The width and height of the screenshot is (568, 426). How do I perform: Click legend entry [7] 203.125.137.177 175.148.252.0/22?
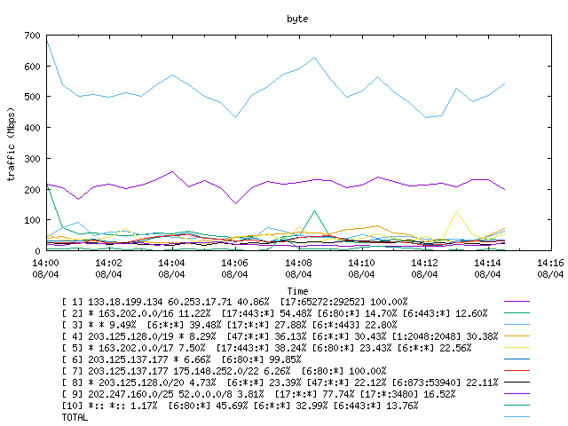225,371
